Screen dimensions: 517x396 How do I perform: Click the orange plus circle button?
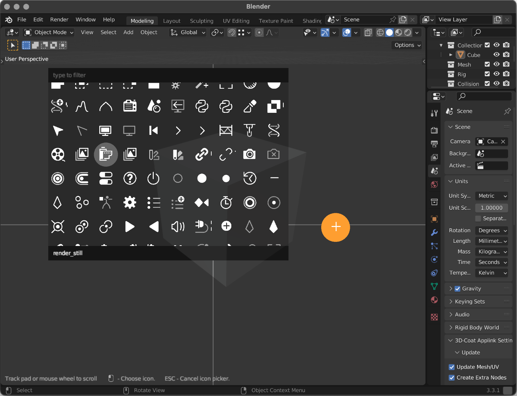(x=336, y=227)
